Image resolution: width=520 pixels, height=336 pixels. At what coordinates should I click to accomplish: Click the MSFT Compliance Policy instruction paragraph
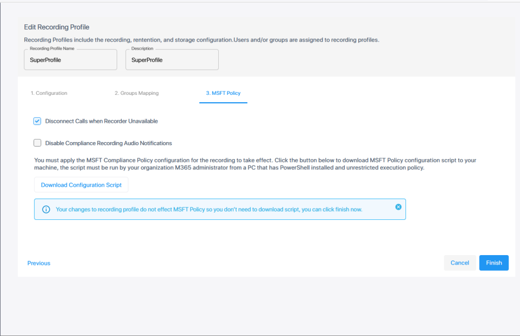pyautogui.click(x=255, y=164)
